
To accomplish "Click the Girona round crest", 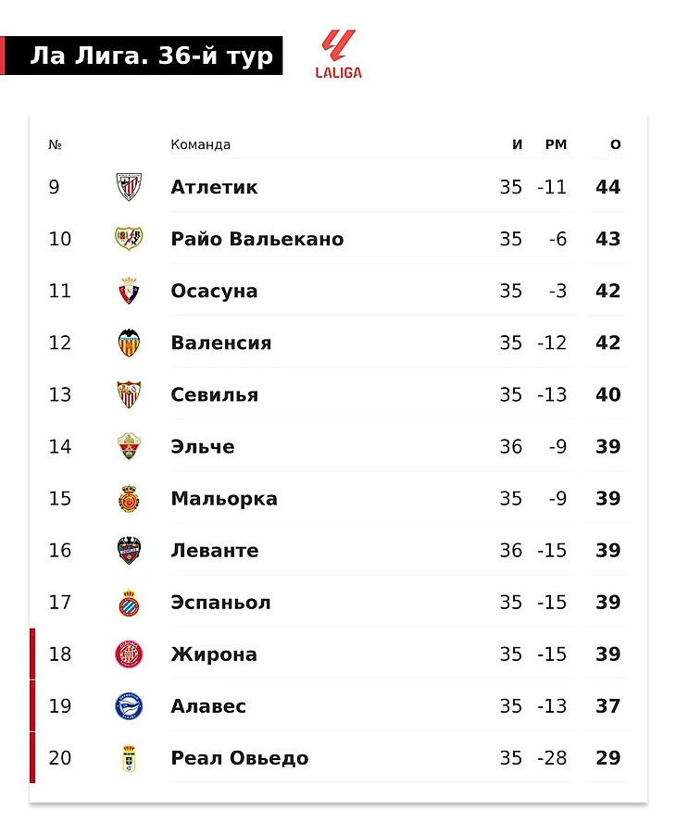I will coord(129,654).
